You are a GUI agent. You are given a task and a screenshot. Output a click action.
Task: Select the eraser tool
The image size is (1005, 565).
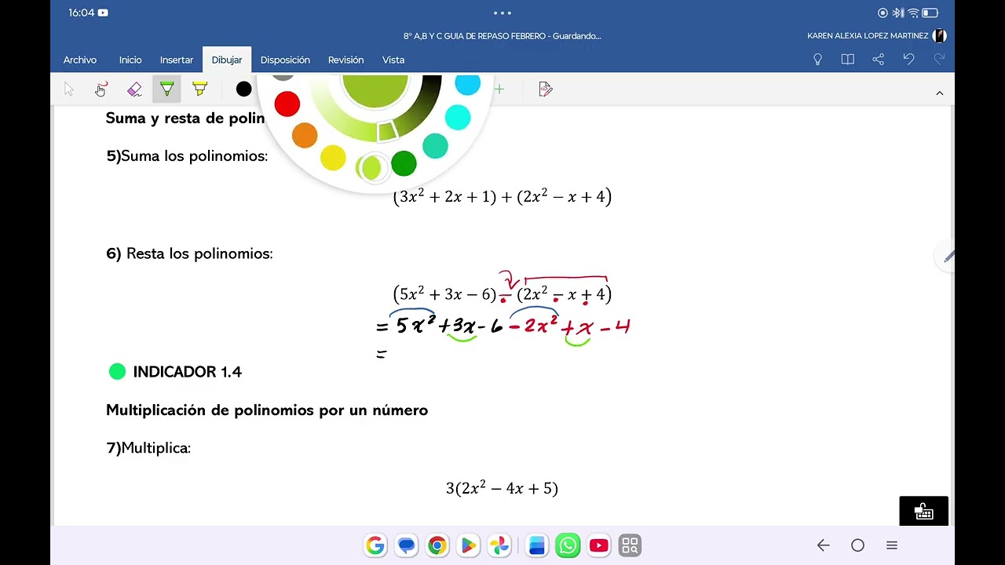click(x=134, y=89)
